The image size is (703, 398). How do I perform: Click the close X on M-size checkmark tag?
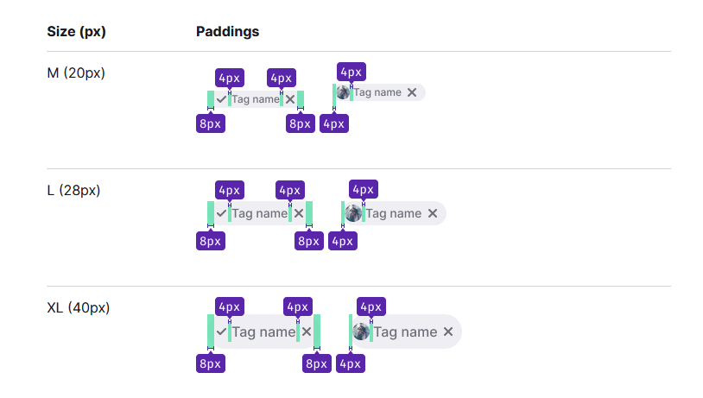click(x=290, y=99)
